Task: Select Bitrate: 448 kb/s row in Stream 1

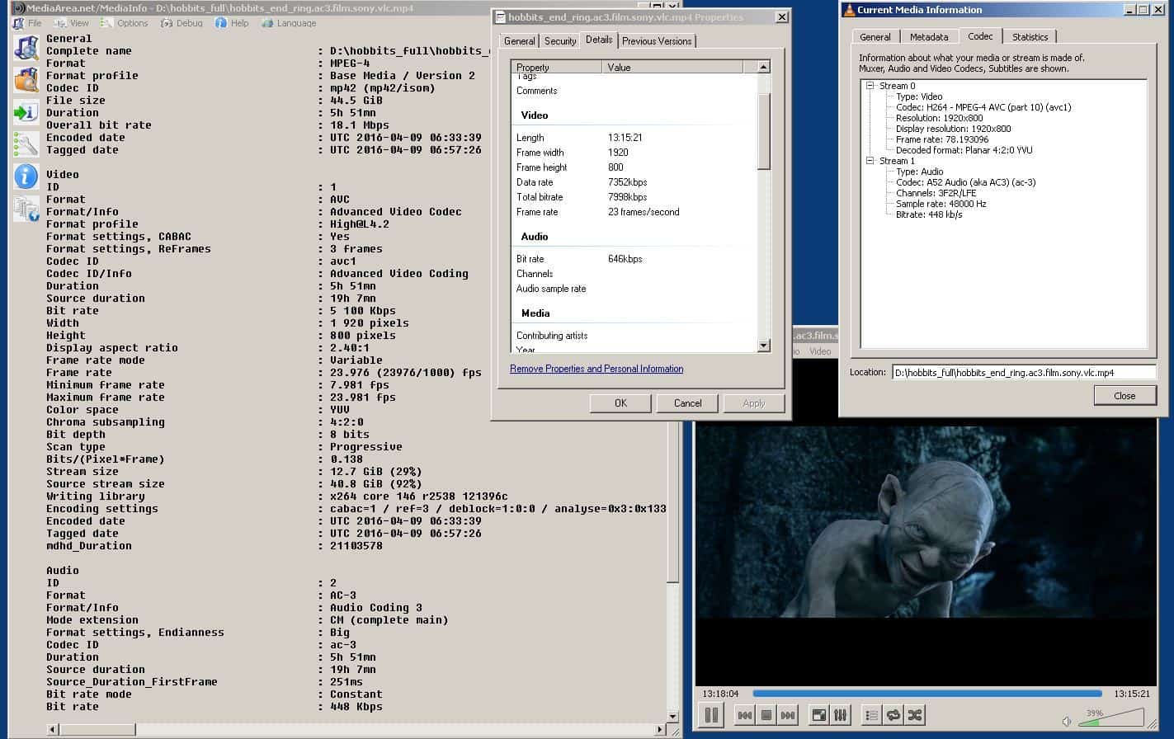Action: click(929, 214)
